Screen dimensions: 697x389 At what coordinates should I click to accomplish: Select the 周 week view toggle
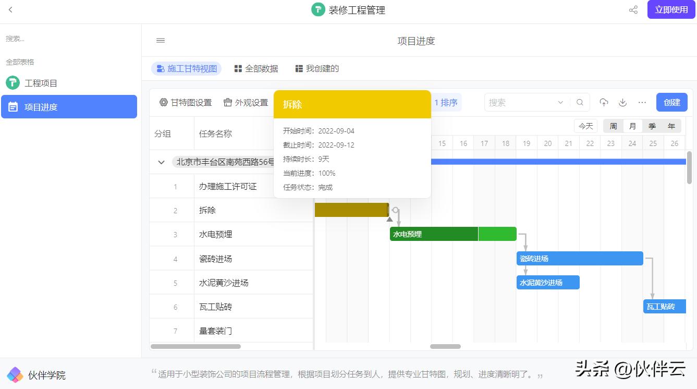pos(612,126)
